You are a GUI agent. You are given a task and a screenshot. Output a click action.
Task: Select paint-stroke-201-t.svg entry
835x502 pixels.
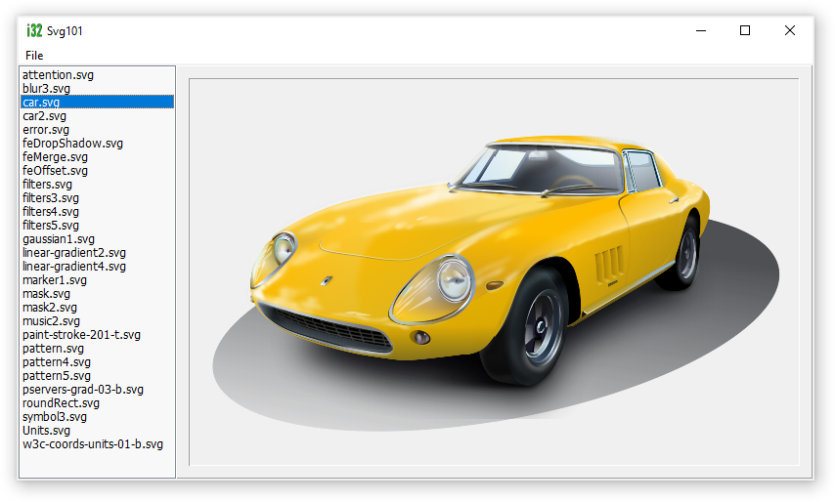81,335
